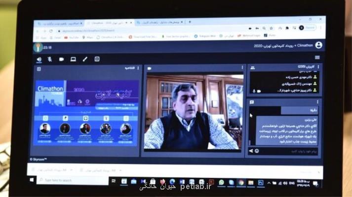
Task: Open the users panel three-dot options
Action: click(318, 66)
